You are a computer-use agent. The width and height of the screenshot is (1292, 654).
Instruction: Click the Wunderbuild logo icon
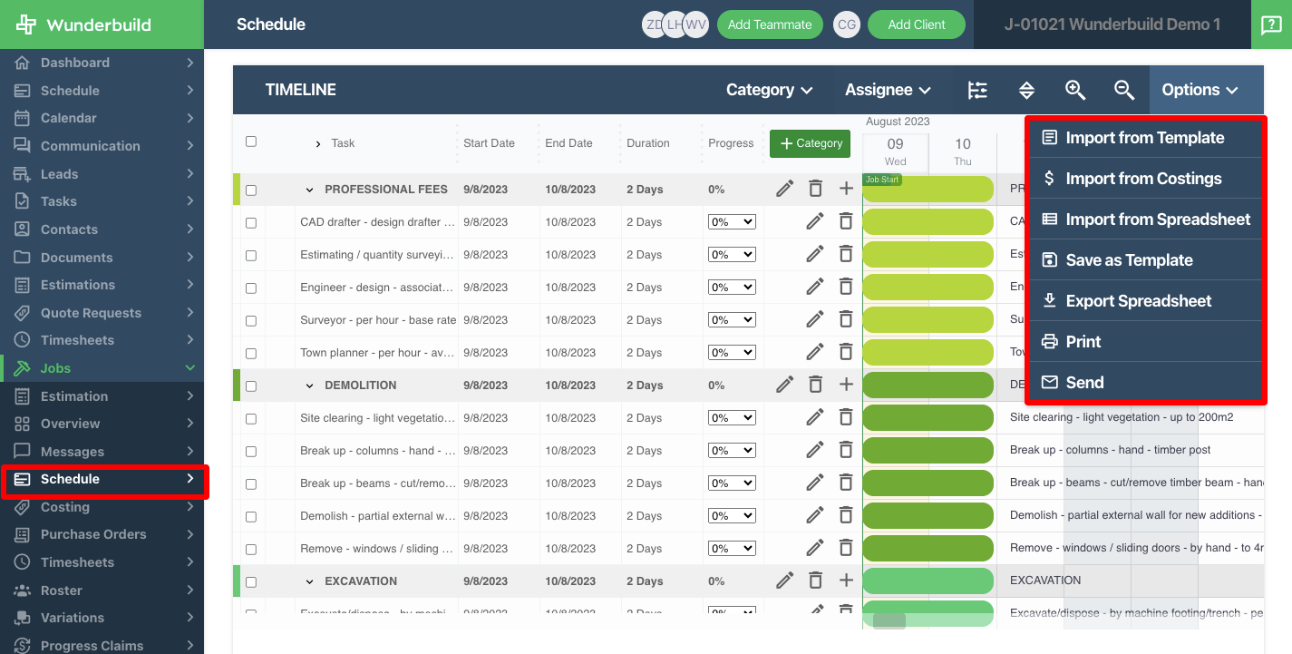click(x=25, y=24)
